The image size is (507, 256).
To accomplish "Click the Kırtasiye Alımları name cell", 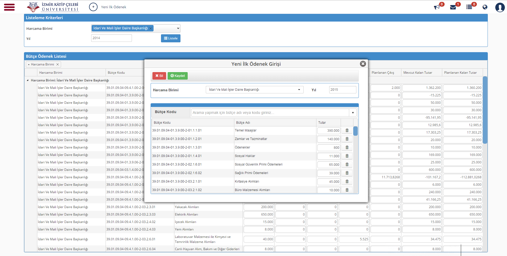I will click(x=275, y=181).
